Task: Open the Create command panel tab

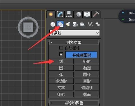Action: [51, 14]
